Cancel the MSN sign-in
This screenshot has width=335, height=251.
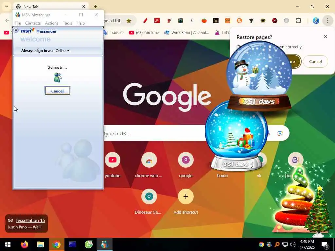[x=58, y=91]
